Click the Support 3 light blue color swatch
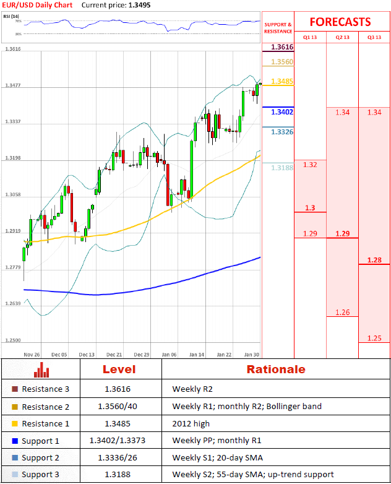The image size is (391, 484). click(15, 475)
